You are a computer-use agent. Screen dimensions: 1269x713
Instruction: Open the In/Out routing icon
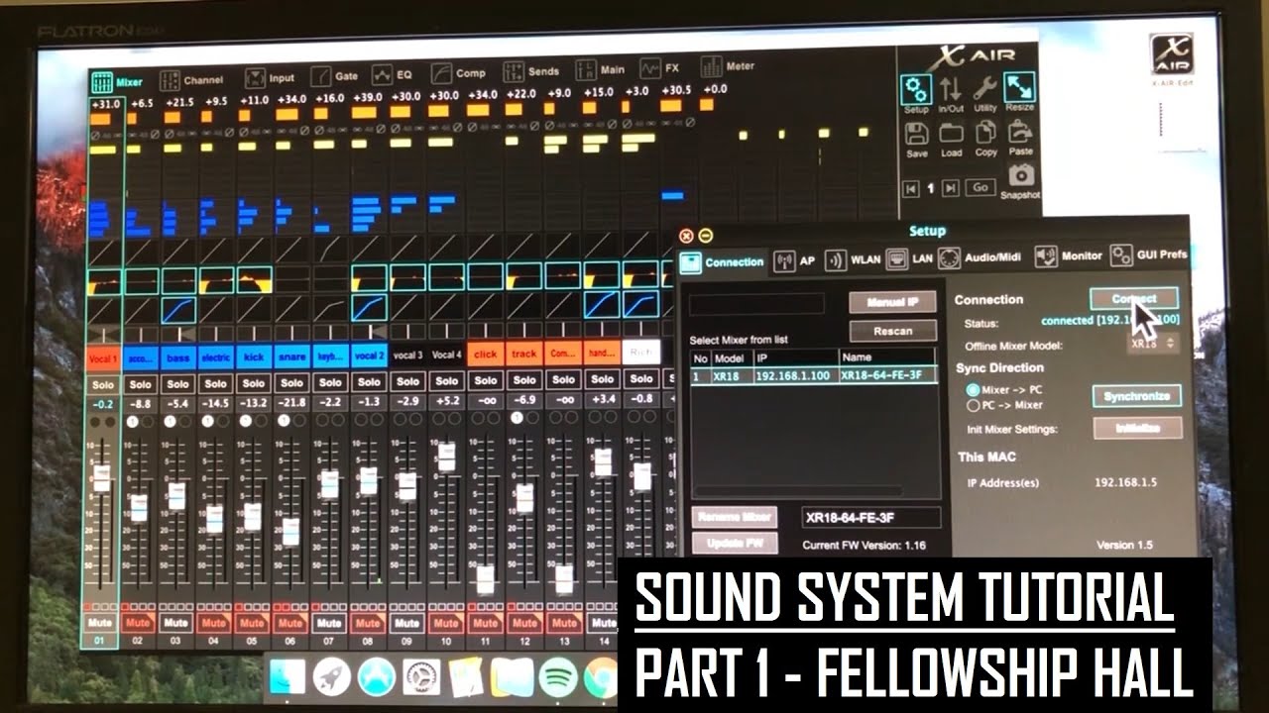[x=950, y=90]
